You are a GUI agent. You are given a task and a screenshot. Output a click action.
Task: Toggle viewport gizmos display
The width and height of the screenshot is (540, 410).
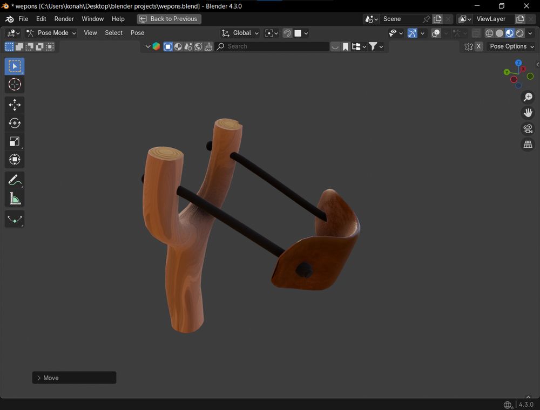pyautogui.click(x=412, y=33)
